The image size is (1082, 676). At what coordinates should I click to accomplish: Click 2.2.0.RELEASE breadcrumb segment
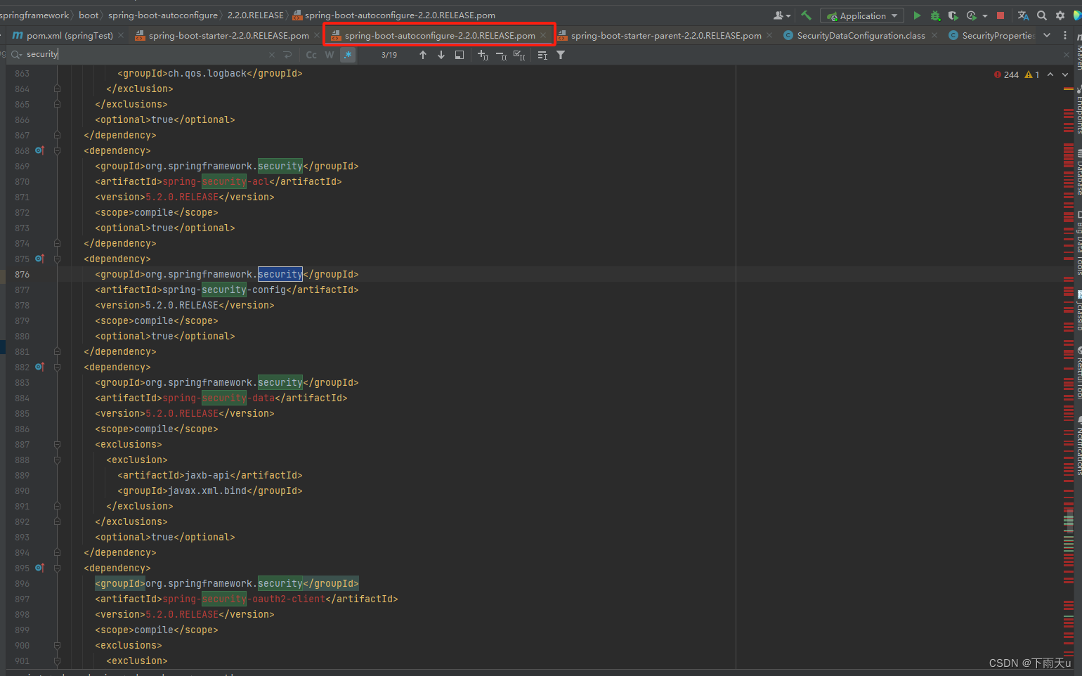(256, 15)
